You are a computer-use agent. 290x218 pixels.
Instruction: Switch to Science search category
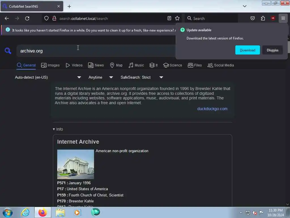tap(172, 65)
